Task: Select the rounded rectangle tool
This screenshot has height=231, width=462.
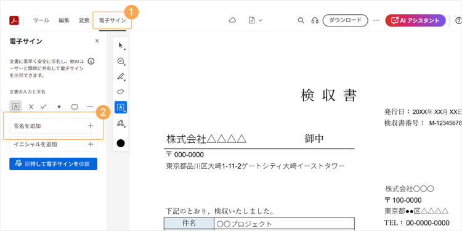Action: (x=75, y=107)
